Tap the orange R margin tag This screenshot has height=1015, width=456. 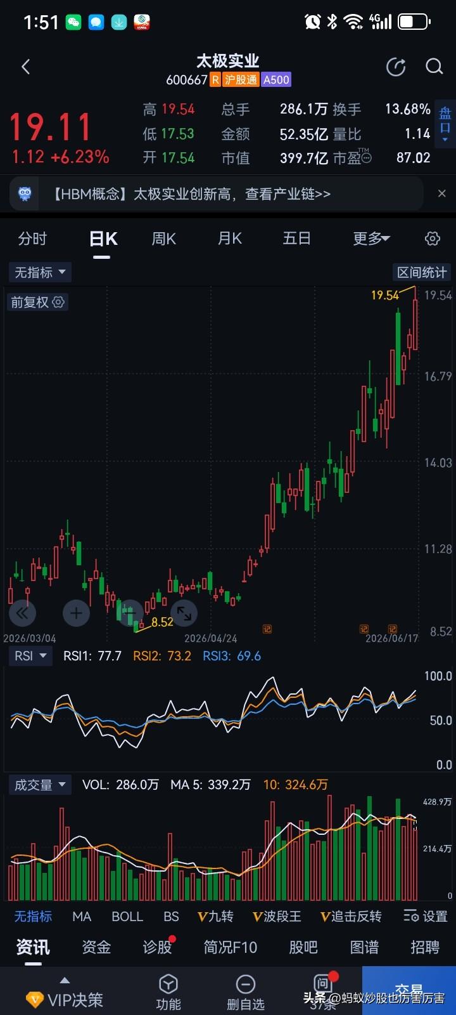(x=215, y=79)
